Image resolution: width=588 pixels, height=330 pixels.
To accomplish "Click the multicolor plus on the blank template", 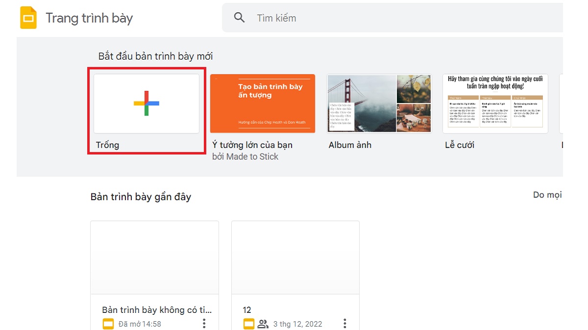I will tap(147, 104).
